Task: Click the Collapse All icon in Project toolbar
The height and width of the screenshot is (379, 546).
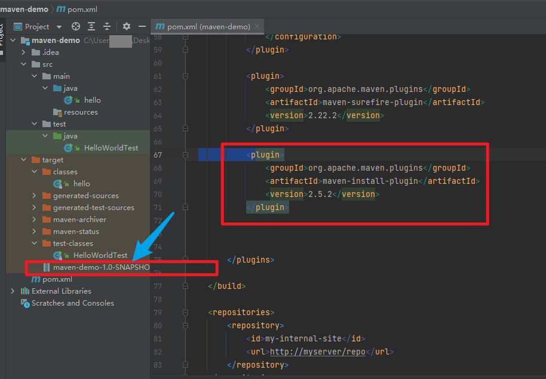Action: click(107, 26)
